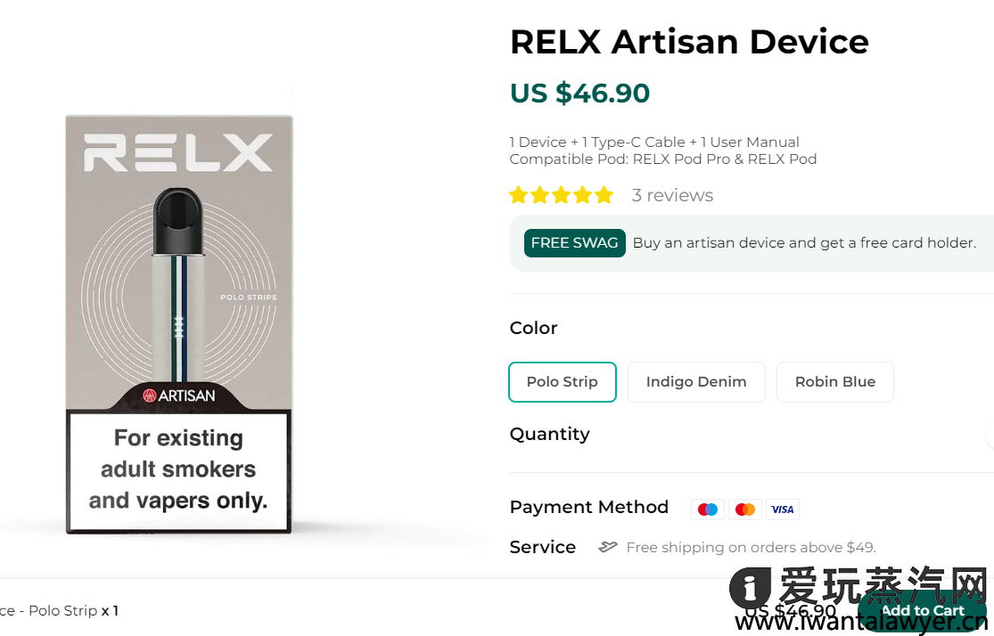994x636 pixels.
Task: Click the free card holder promo text
Action: pyautogui.click(x=804, y=243)
